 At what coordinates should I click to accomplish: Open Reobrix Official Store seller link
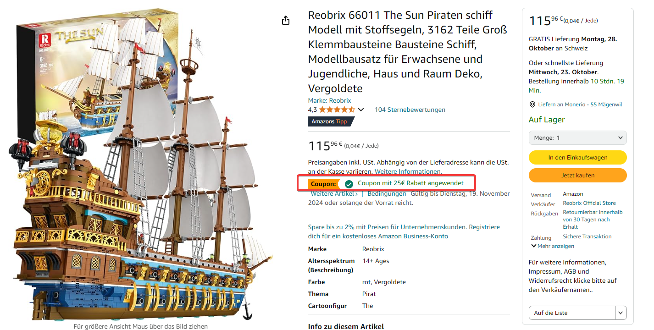[589, 203]
